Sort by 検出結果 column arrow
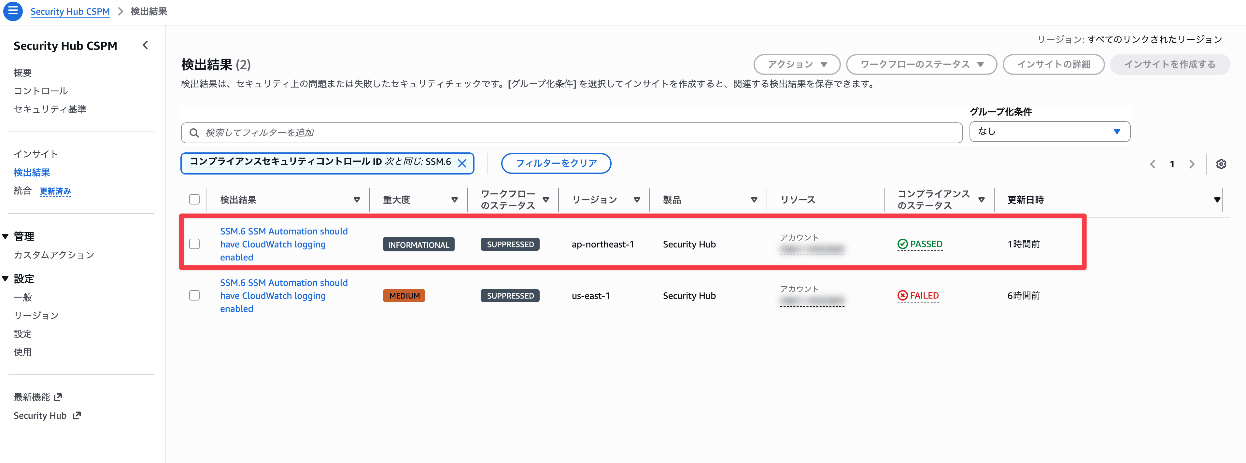The height and width of the screenshot is (463, 1246). tap(357, 200)
